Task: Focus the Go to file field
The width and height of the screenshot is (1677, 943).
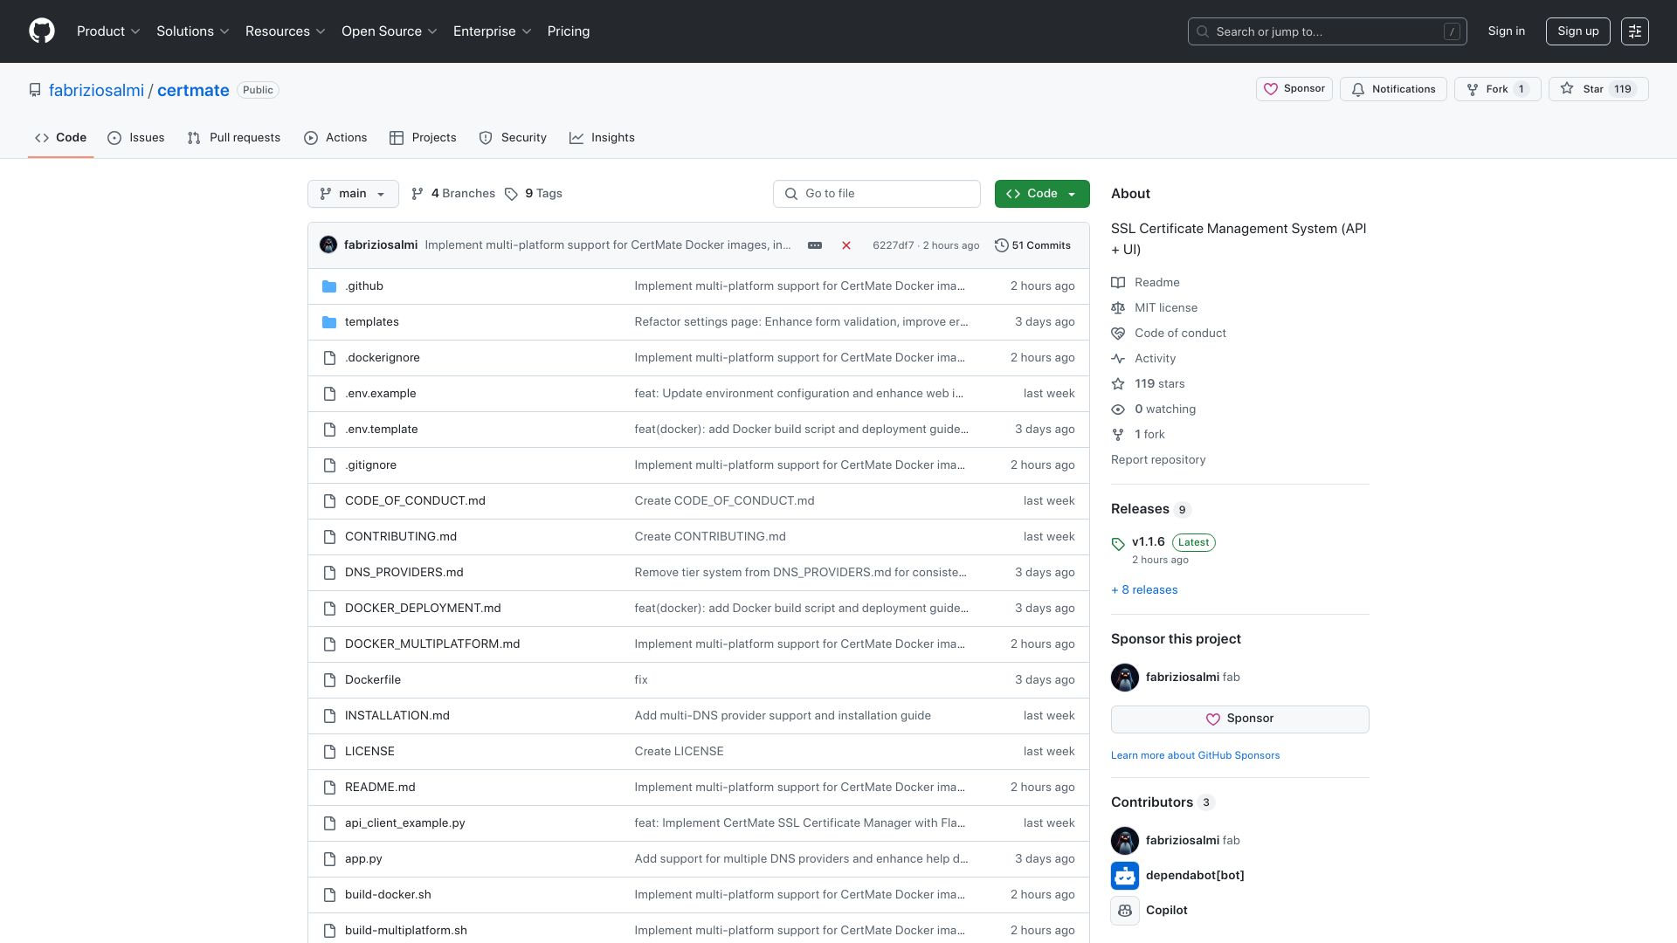Action: click(x=877, y=194)
